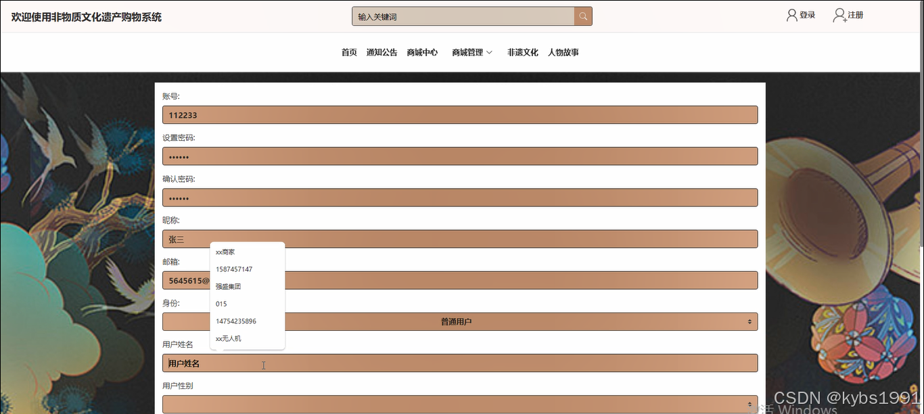Viewport: 924px width, 414px height.
Task: Click the register user-plus icon
Action: click(839, 15)
